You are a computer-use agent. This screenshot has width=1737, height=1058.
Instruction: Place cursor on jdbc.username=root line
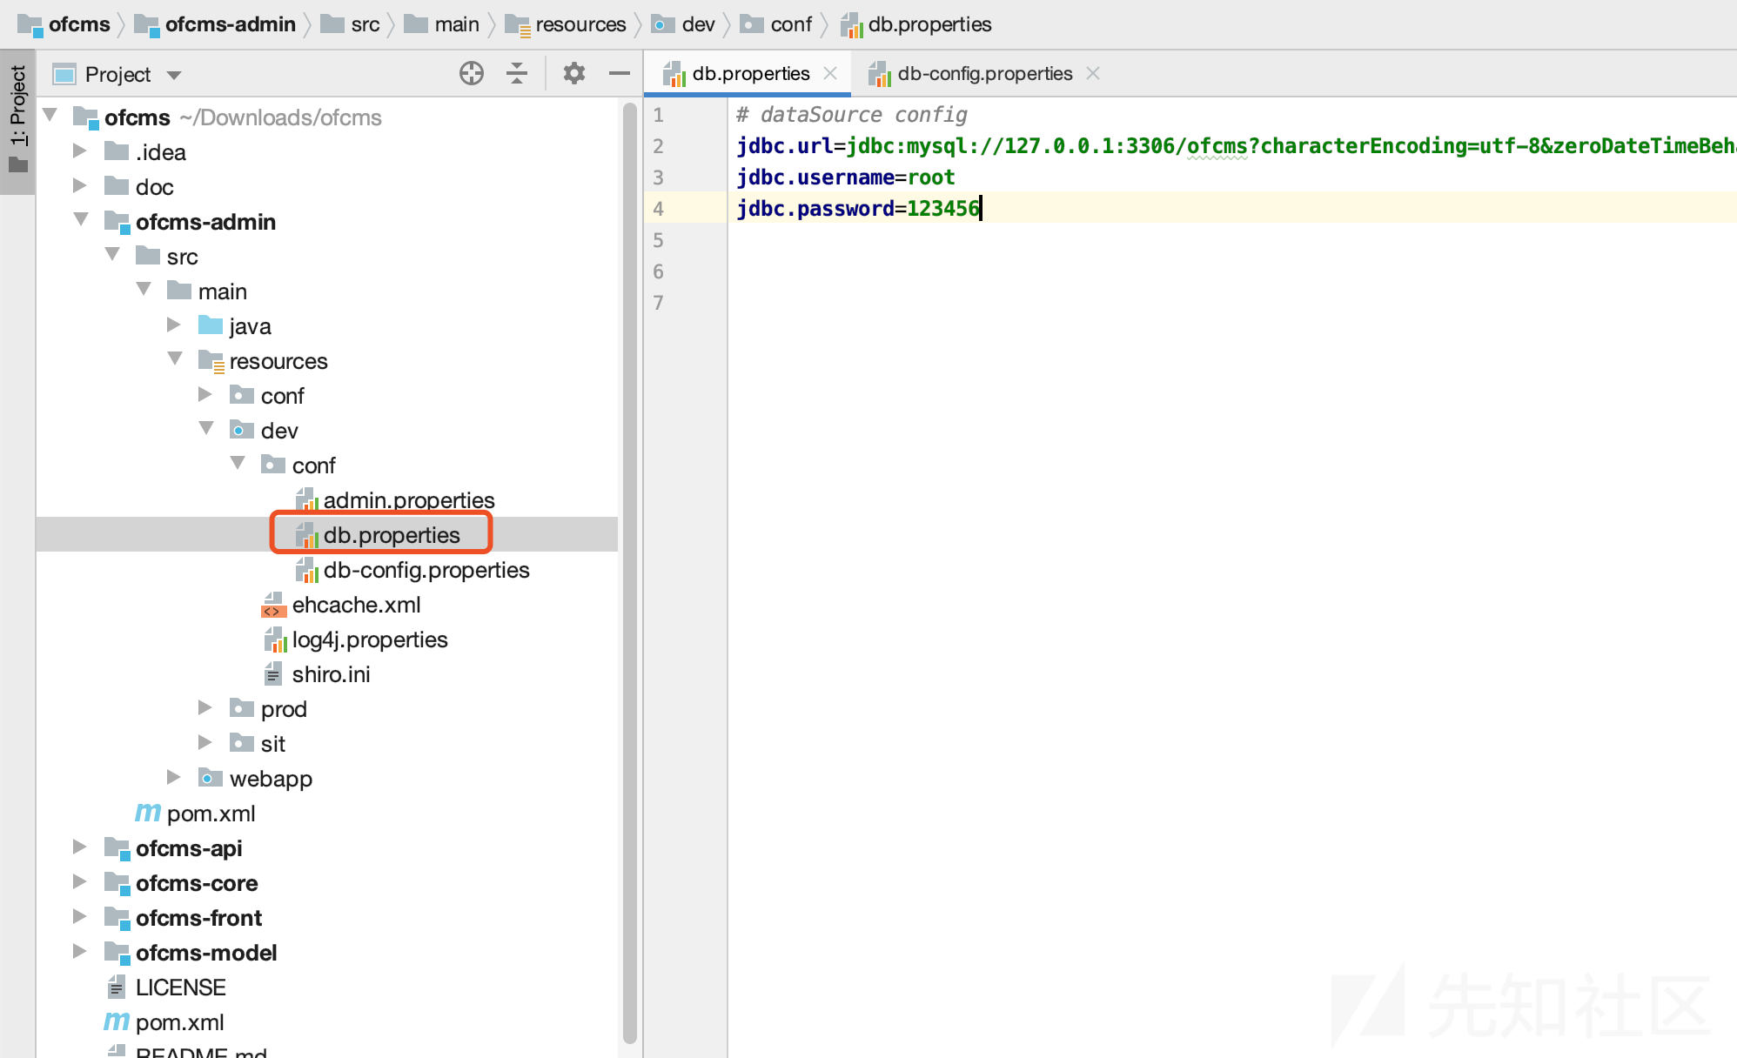coord(846,177)
